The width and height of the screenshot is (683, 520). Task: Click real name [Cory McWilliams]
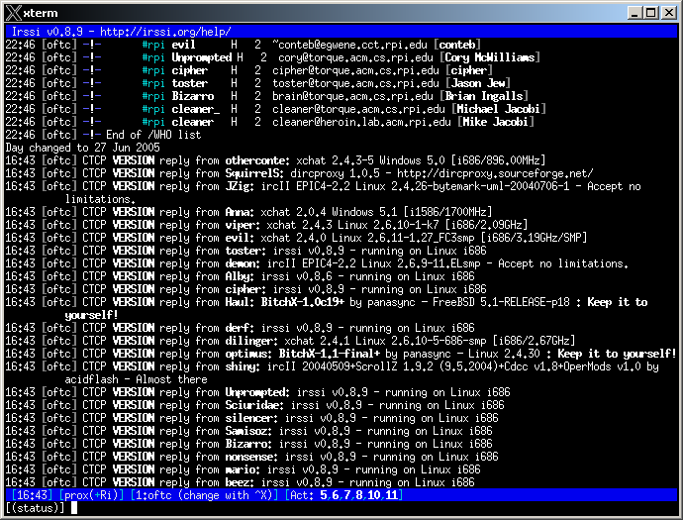click(x=490, y=57)
